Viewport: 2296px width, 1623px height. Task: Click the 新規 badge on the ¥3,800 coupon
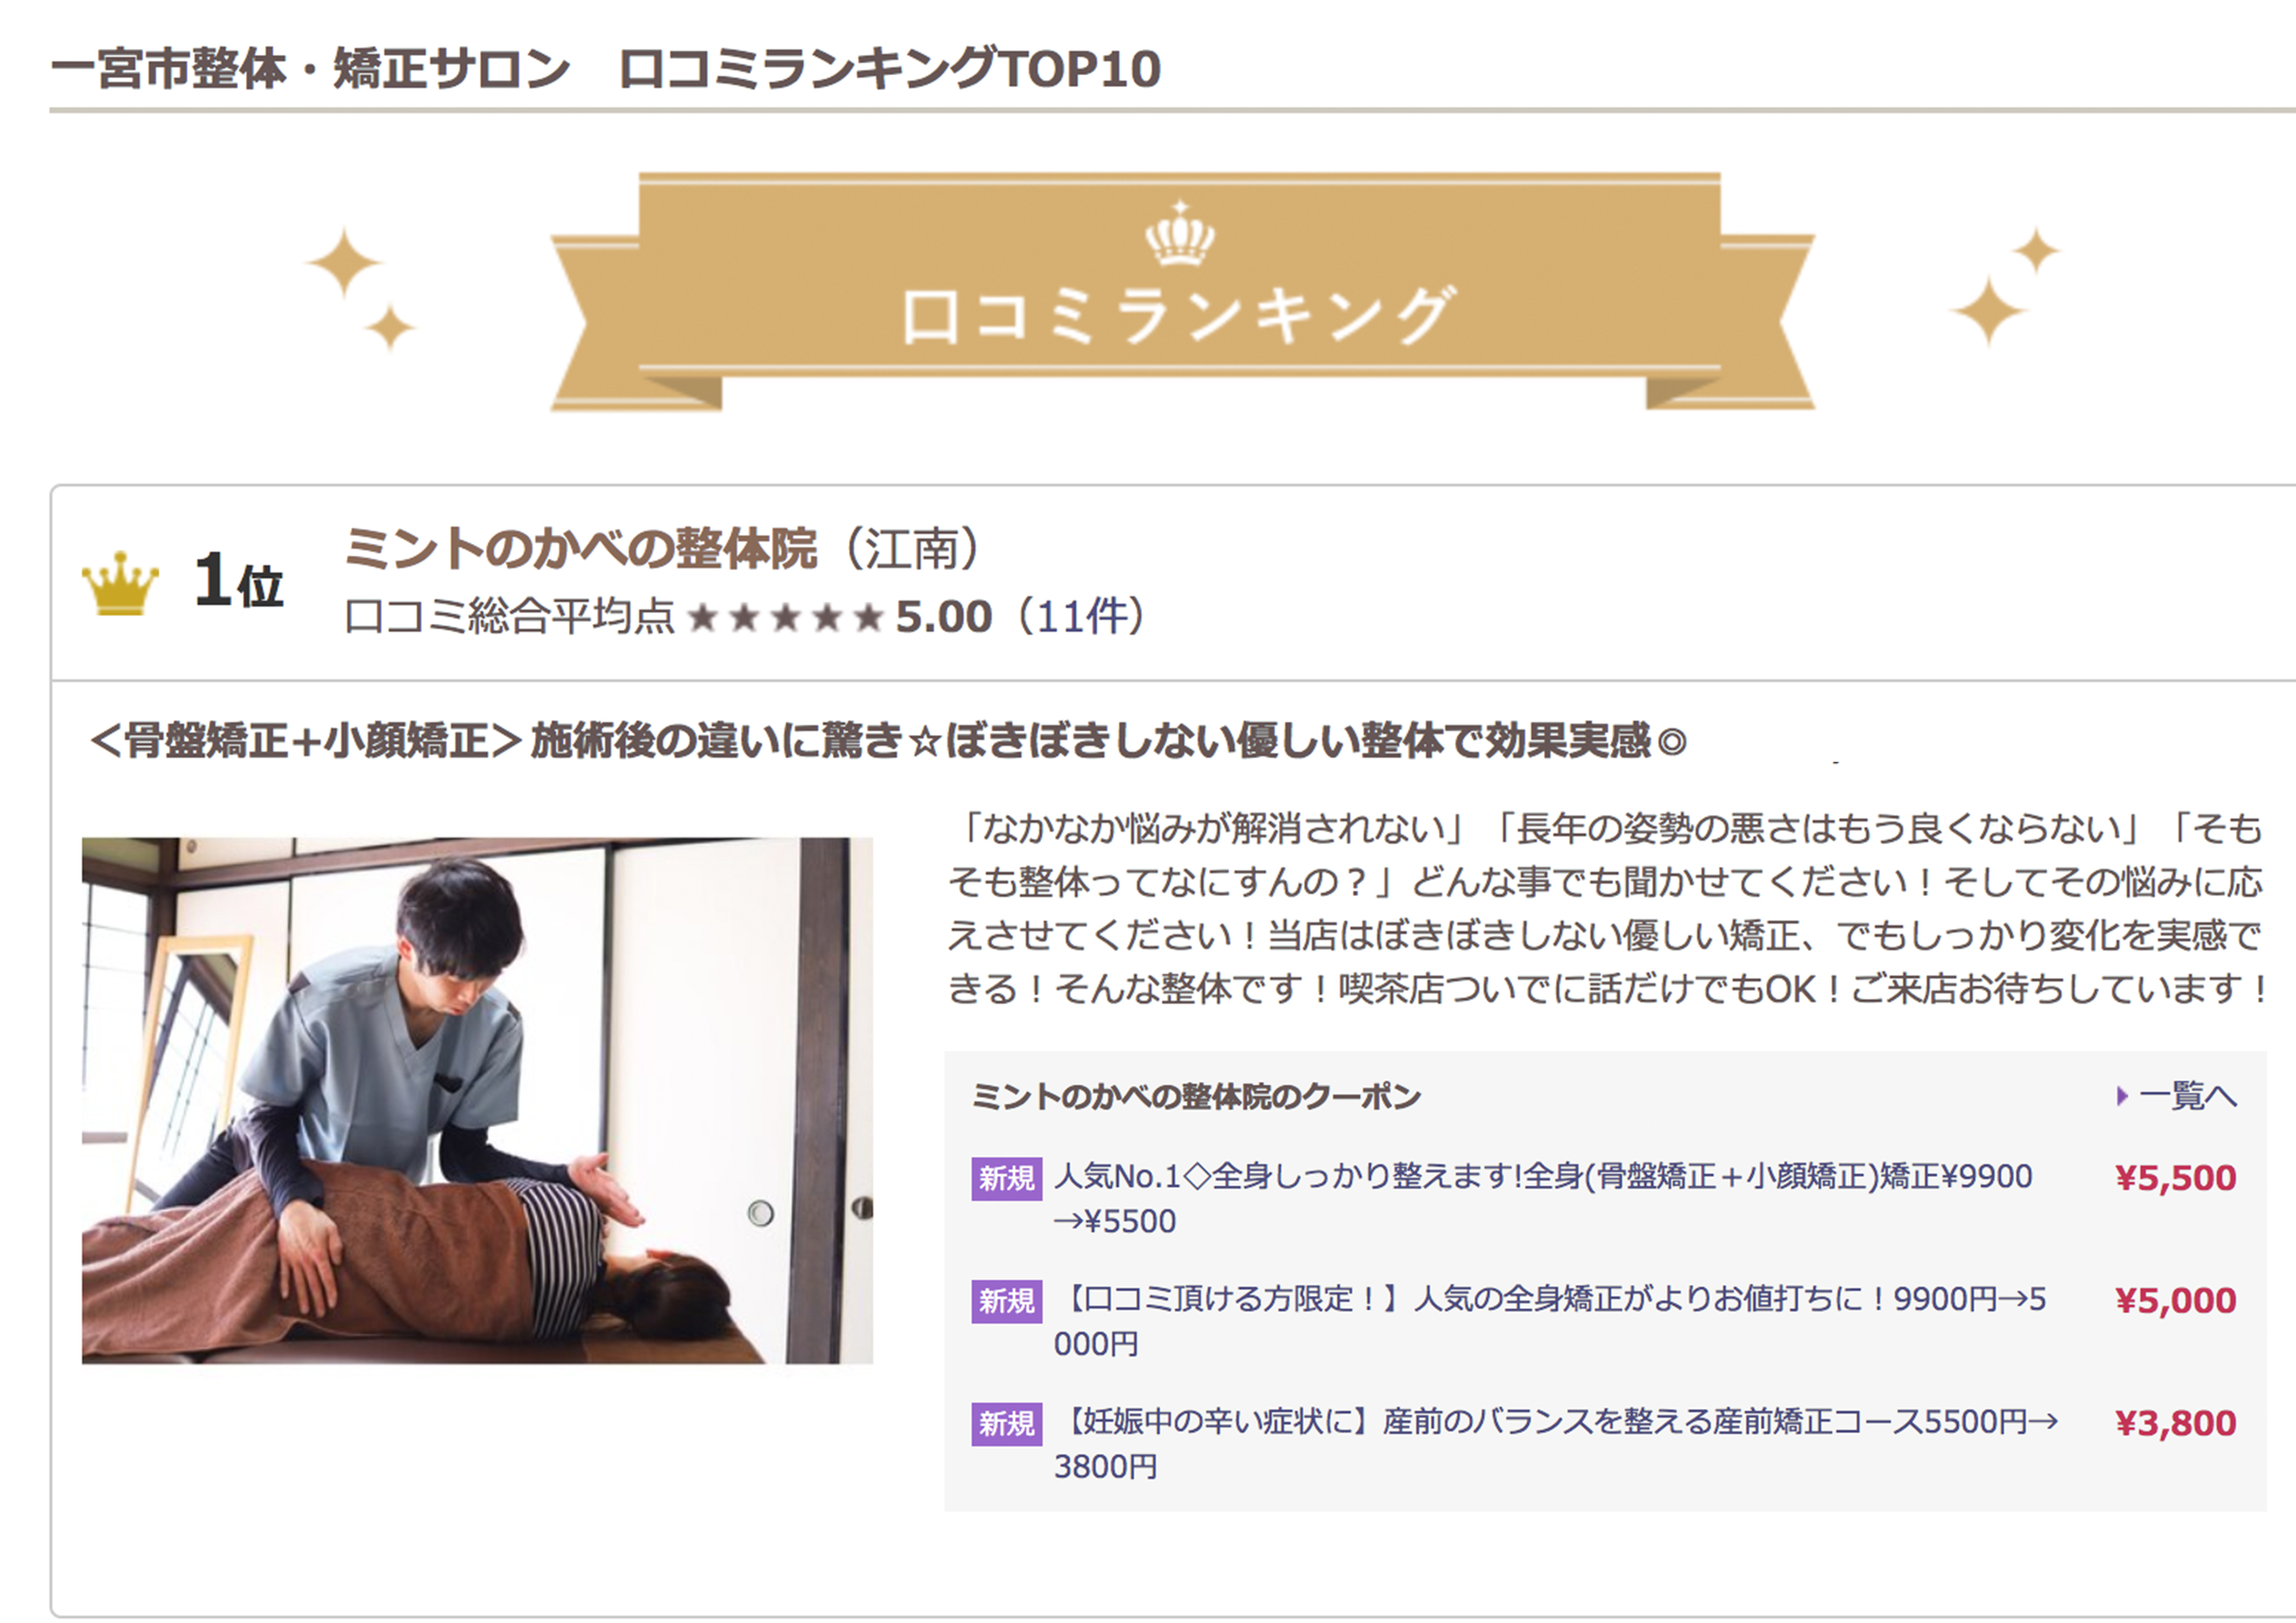(1006, 1424)
